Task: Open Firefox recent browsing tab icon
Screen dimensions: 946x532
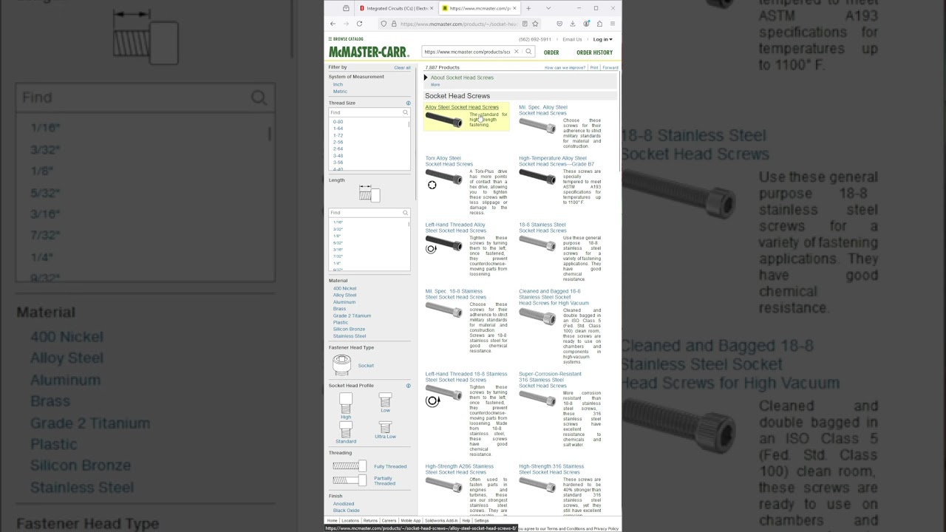Action: 346,8
